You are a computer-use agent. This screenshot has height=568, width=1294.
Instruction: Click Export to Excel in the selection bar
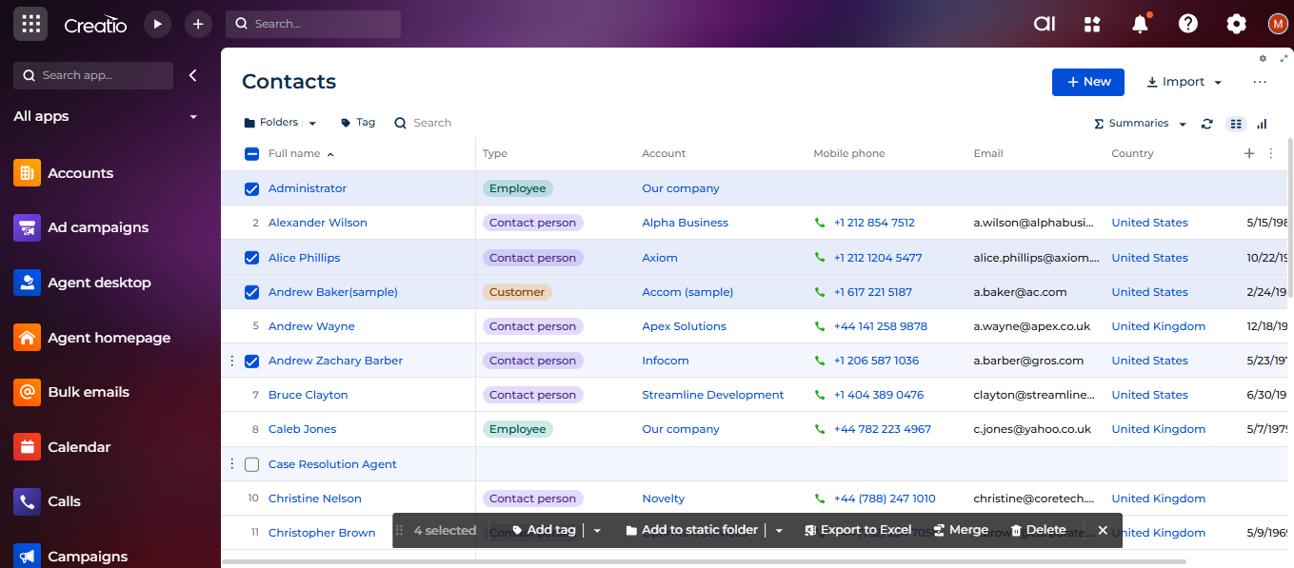coord(857,530)
